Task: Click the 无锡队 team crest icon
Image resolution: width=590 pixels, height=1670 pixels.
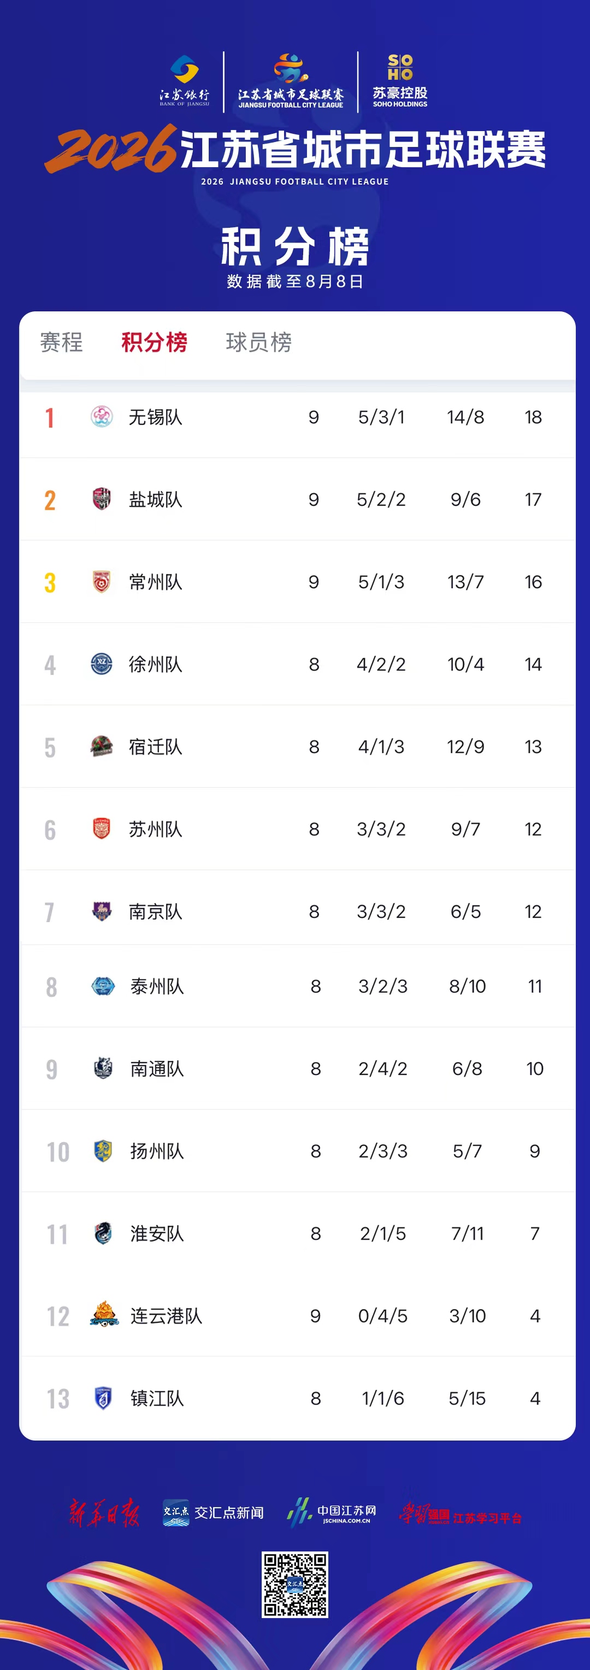Action: [x=102, y=417]
